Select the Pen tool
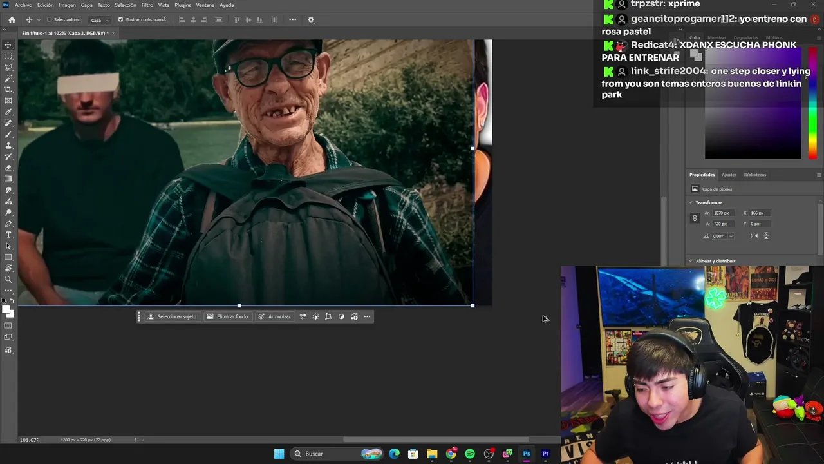The image size is (824, 464). tap(8, 224)
